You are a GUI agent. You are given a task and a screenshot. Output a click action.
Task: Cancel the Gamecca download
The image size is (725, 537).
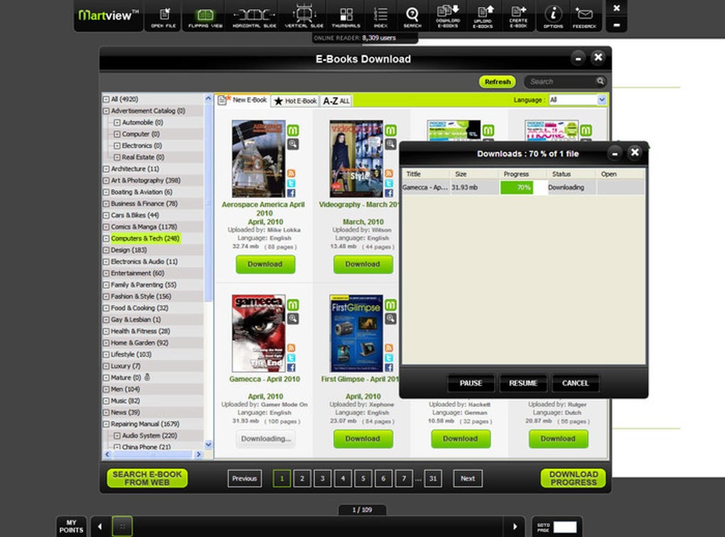[x=575, y=383]
